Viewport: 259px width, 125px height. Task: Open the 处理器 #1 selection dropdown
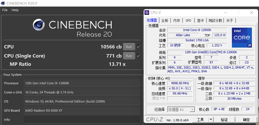click(x=181, y=109)
